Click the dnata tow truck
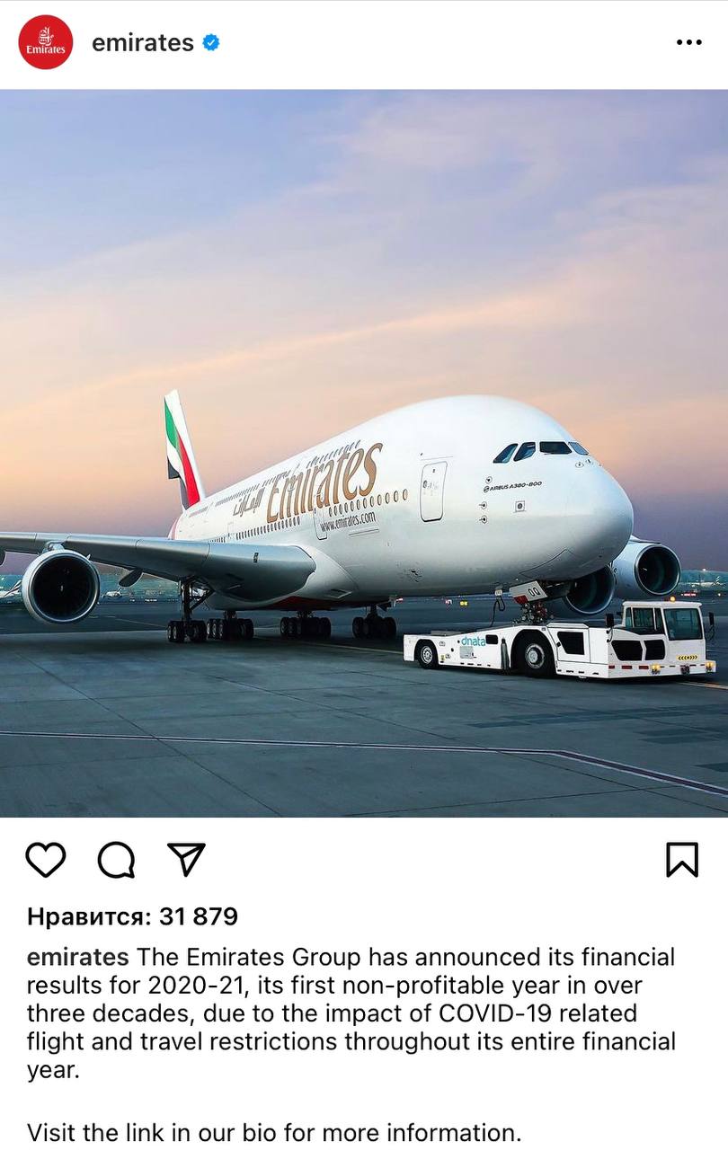 pyautogui.click(x=559, y=641)
